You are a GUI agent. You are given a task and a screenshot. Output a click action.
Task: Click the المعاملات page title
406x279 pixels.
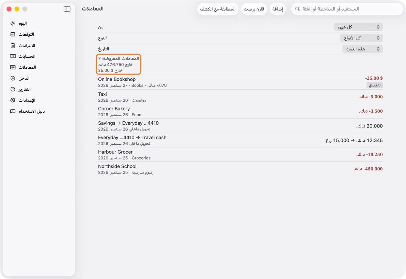[x=93, y=9]
